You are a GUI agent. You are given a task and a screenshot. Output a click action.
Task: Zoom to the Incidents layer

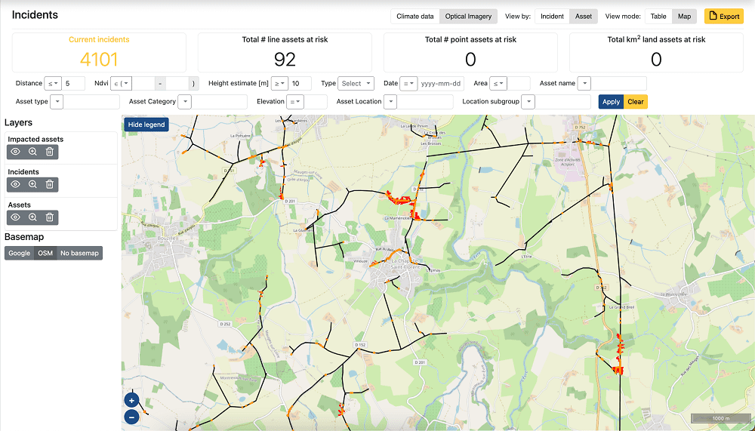click(x=32, y=184)
